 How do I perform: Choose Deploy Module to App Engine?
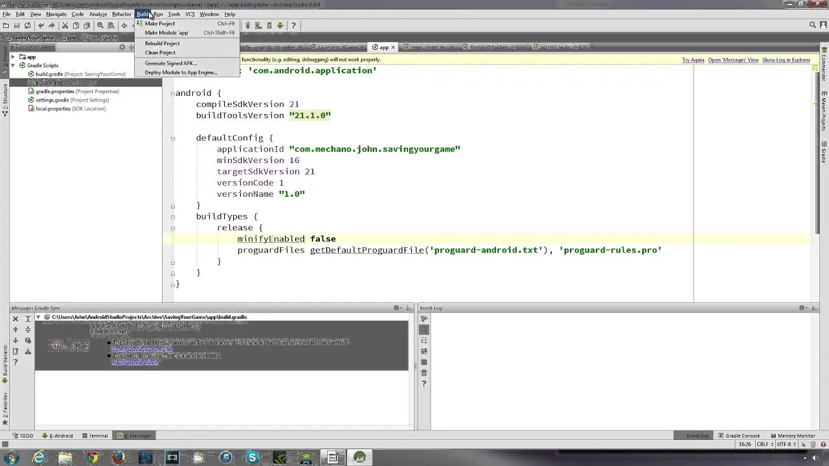[x=187, y=72]
